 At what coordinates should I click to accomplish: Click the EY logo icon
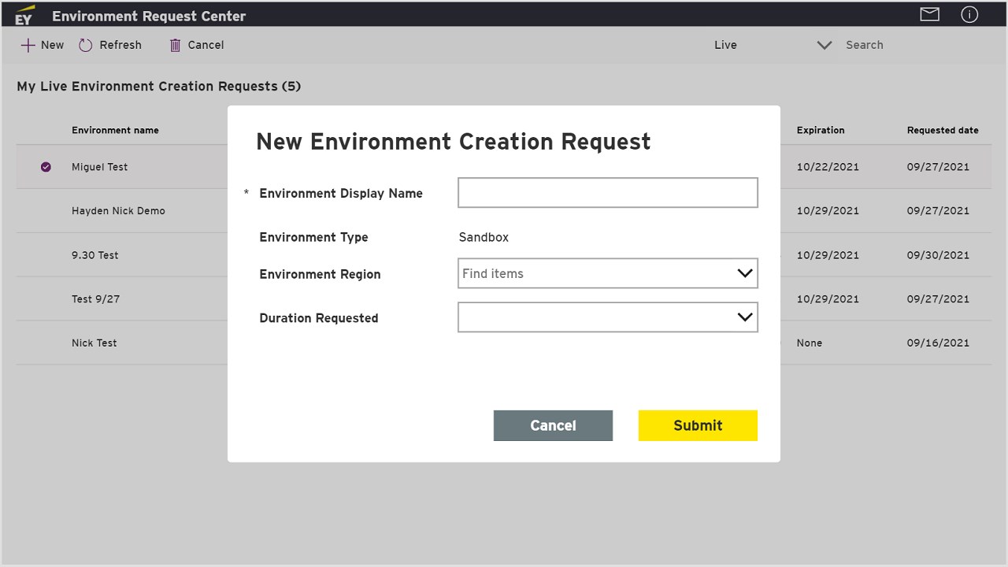click(x=24, y=15)
